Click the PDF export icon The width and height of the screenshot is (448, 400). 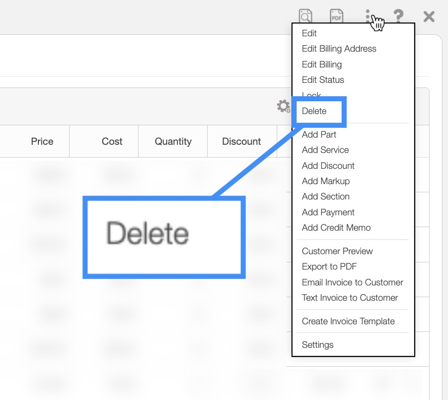pyautogui.click(x=336, y=16)
